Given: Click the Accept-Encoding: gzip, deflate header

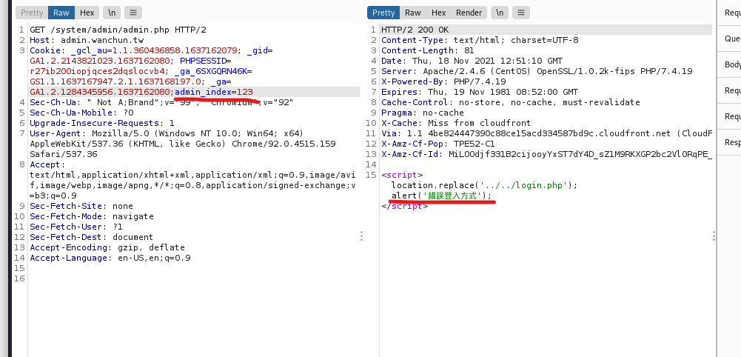Looking at the screenshot, I should point(107,247).
